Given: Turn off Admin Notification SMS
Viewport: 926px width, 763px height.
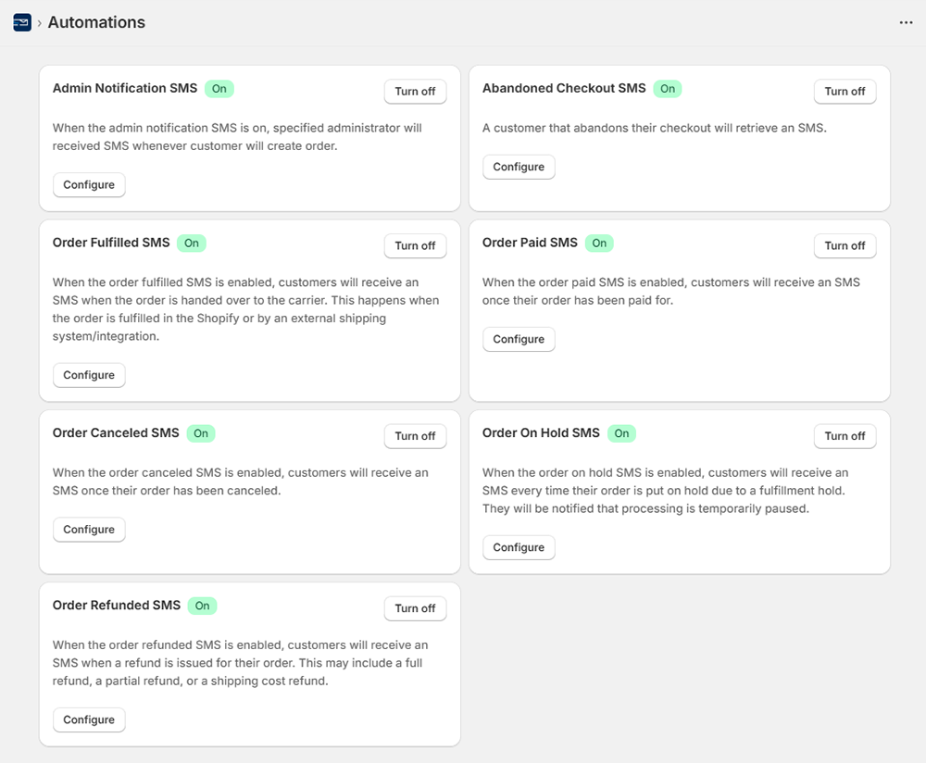Looking at the screenshot, I should (415, 92).
